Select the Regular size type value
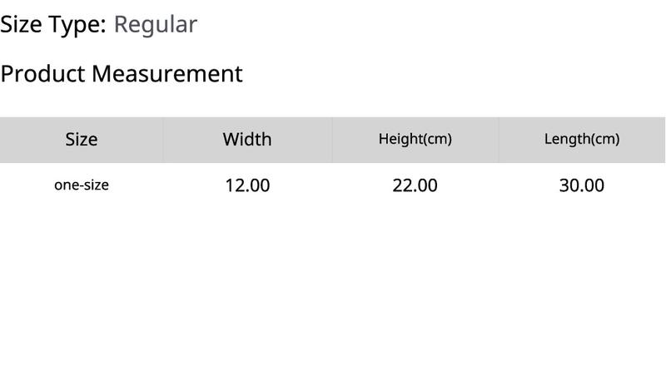 [156, 24]
